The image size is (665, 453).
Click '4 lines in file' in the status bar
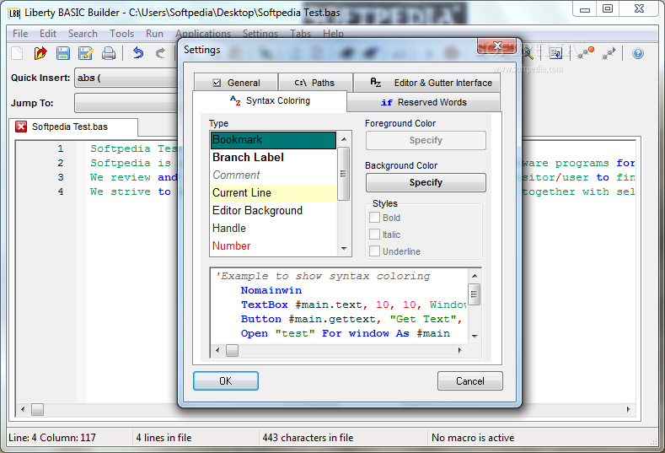coord(164,438)
